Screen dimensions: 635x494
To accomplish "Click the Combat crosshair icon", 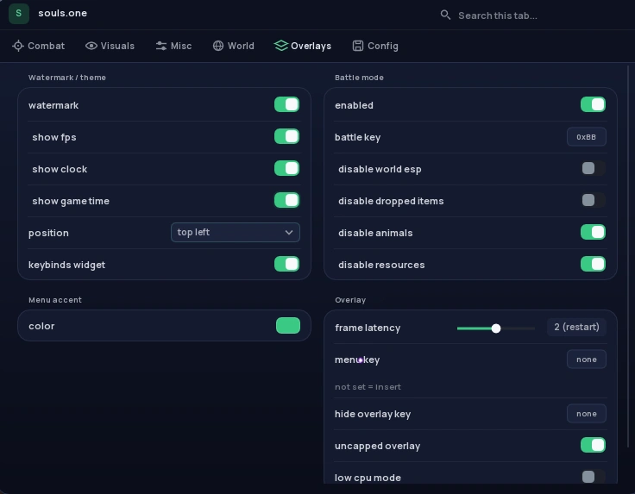I will point(18,46).
